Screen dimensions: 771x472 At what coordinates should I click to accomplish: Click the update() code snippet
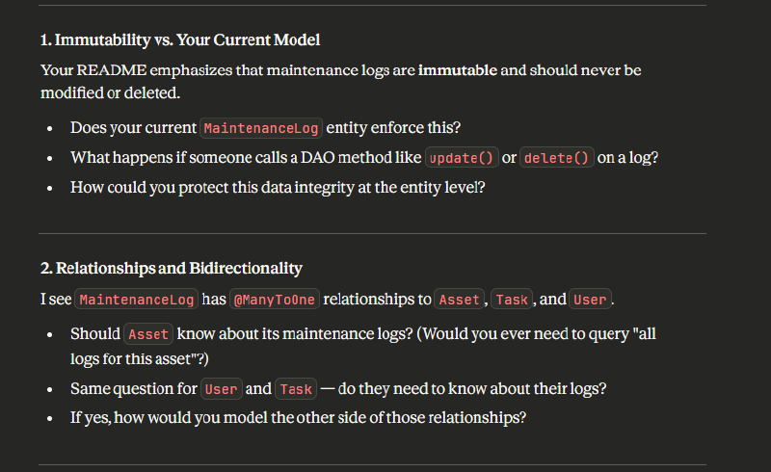pyautogui.click(x=462, y=158)
